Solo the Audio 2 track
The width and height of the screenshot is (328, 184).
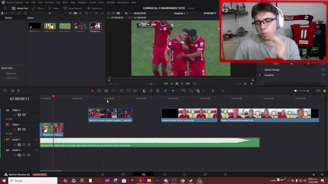pos(24,155)
